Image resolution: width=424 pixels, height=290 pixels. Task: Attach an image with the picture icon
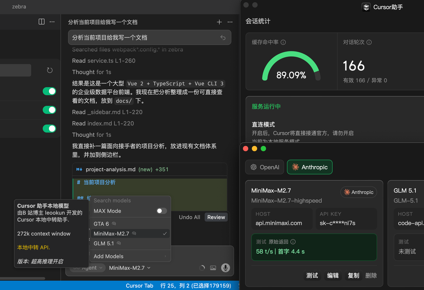coord(213,268)
